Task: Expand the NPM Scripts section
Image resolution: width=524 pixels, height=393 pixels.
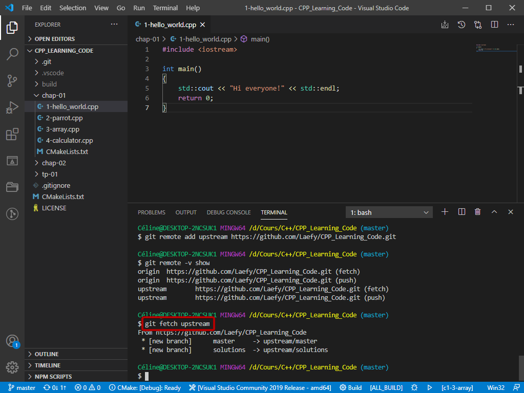Action: click(76, 377)
